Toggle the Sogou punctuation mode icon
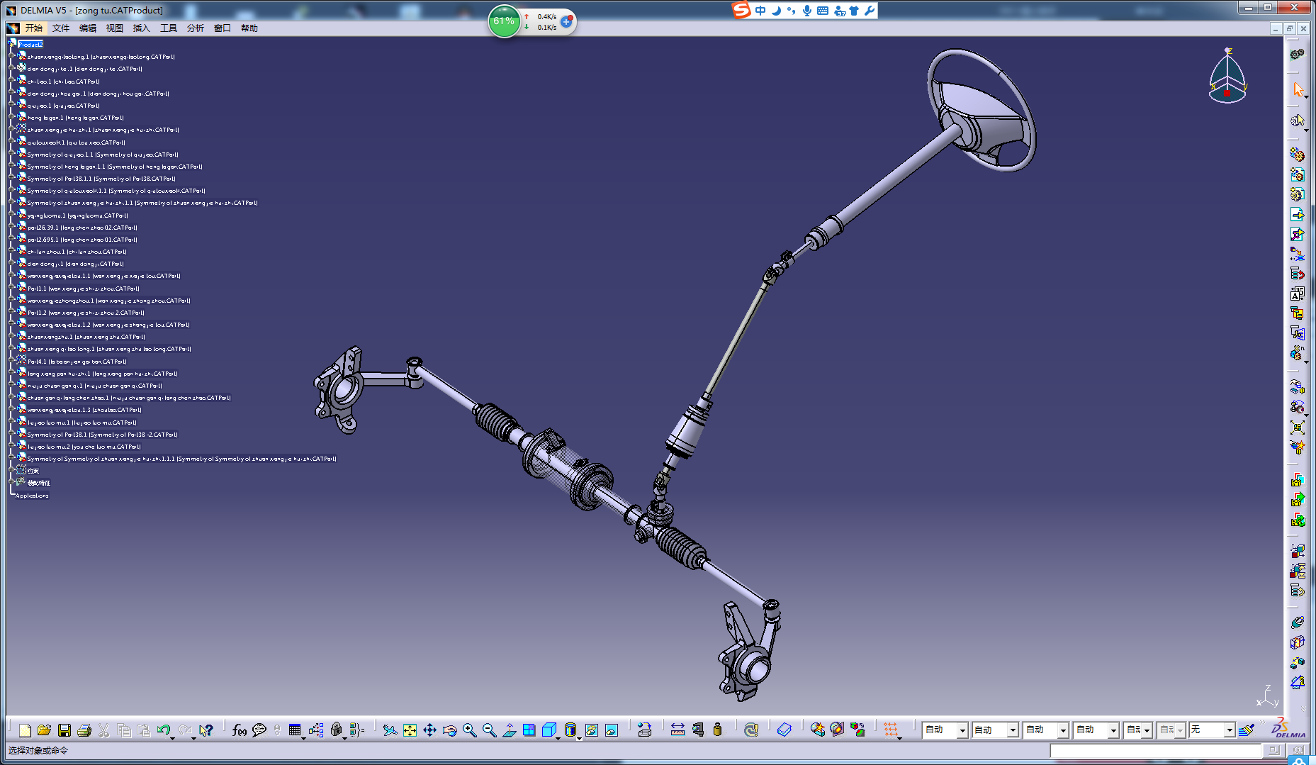The height and width of the screenshot is (765, 1316). (x=791, y=10)
